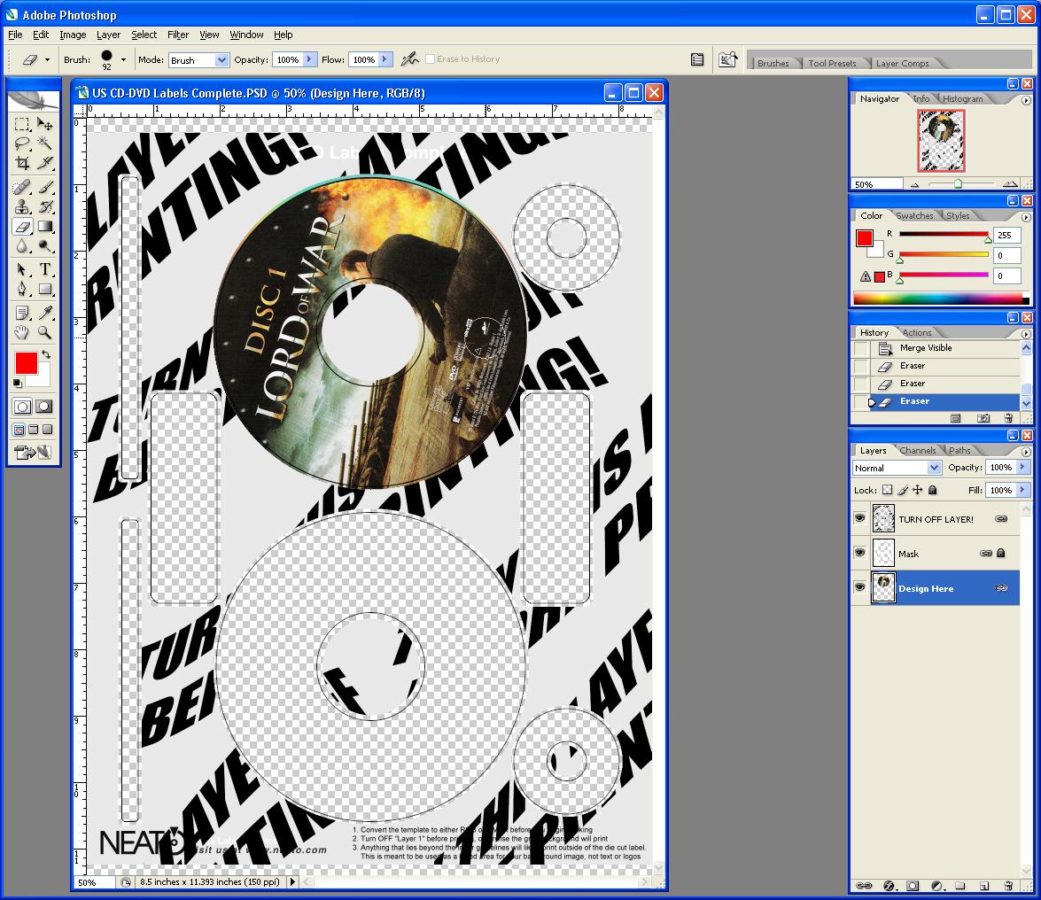Open the Window menu
The width and height of the screenshot is (1041, 900).
coord(247,35)
